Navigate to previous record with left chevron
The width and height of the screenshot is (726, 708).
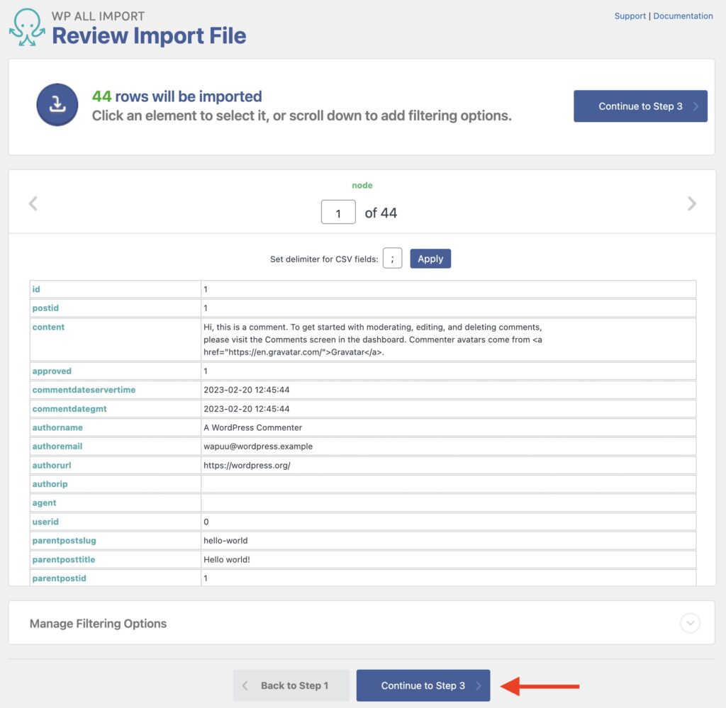pos(33,203)
